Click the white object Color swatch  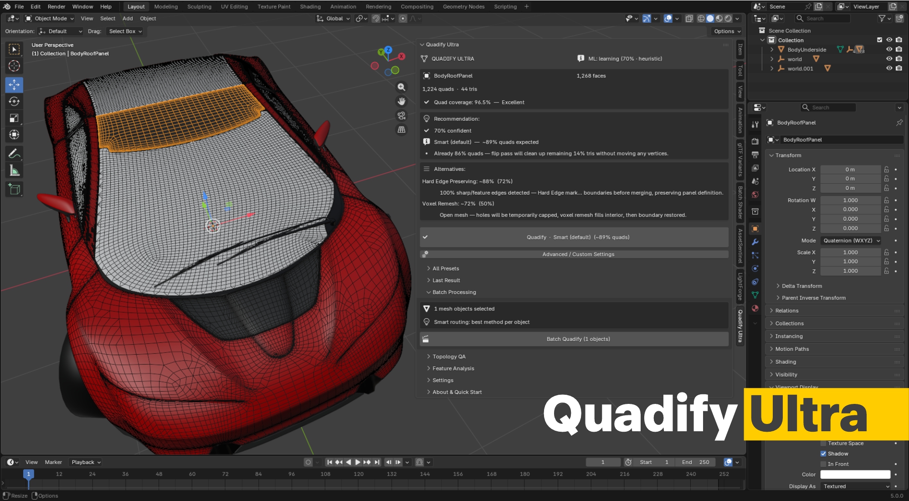855,475
